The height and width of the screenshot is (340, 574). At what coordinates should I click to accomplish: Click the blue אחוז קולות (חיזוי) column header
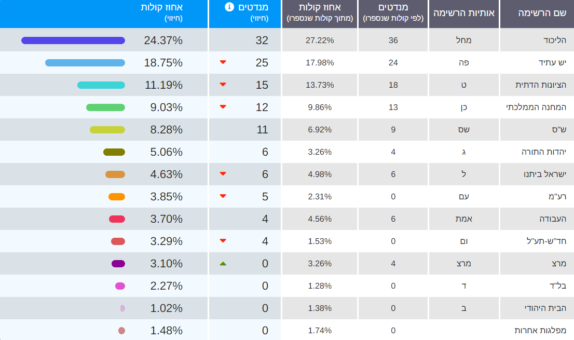[x=161, y=12]
